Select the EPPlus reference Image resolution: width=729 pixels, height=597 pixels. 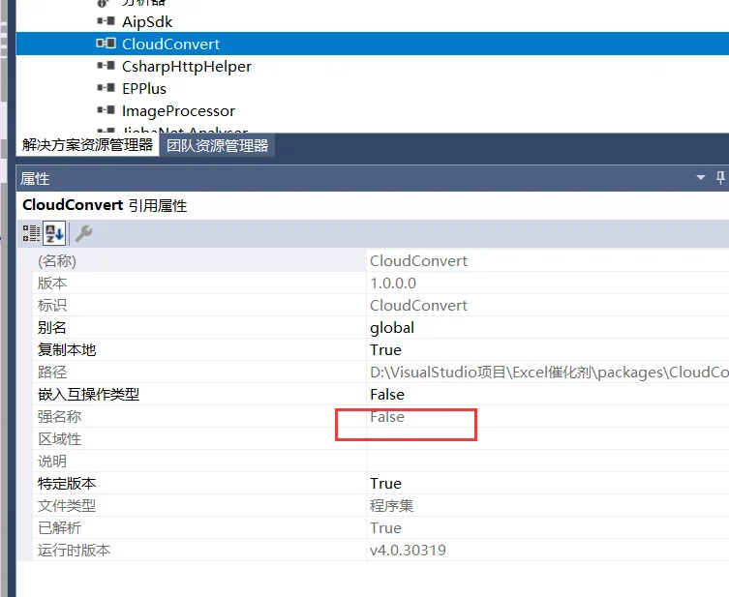click(x=144, y=88)
